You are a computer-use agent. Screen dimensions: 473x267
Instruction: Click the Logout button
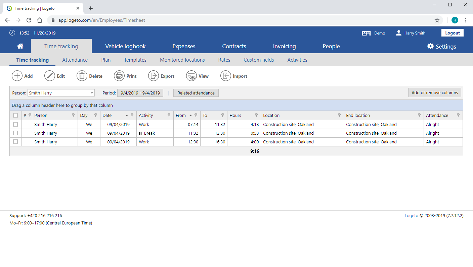[x=453, y=33]
